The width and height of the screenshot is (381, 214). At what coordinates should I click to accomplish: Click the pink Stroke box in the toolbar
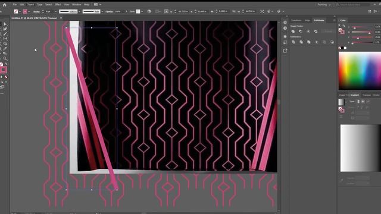point(3,70)
